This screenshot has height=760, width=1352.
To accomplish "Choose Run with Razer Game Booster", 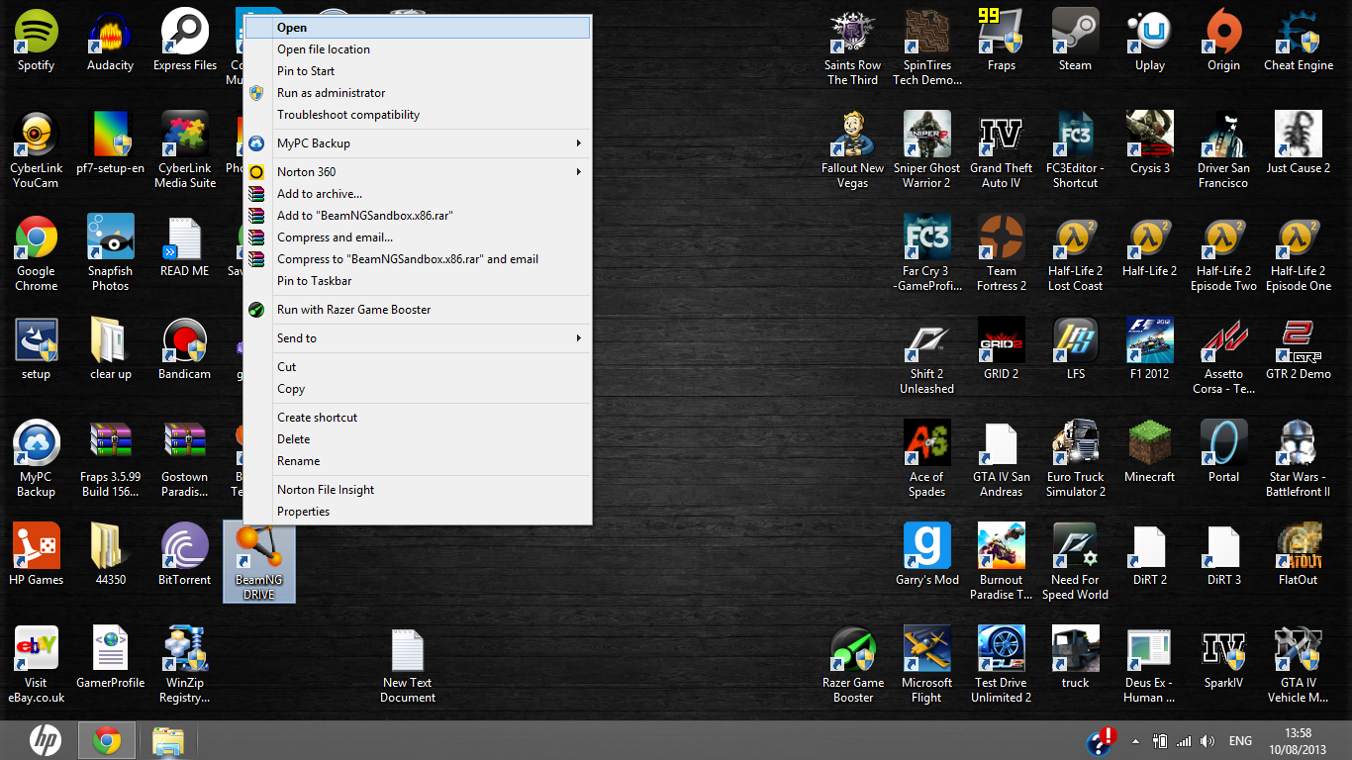I will pos(417,310).
